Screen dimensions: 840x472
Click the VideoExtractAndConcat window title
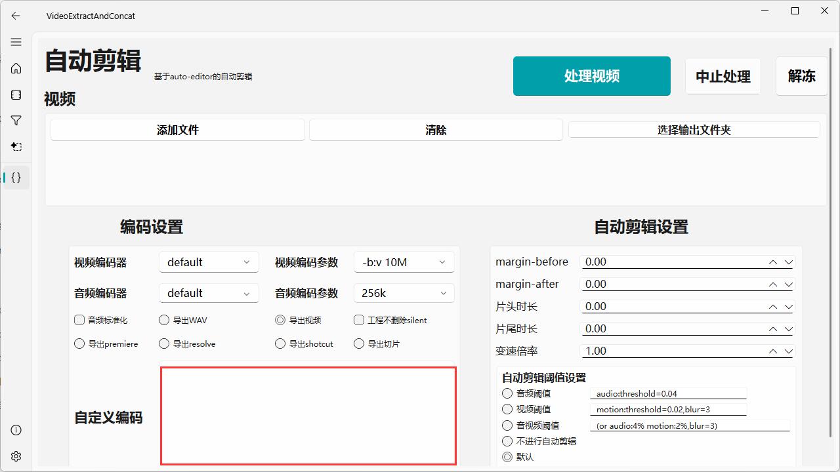[x=91, y=16]
